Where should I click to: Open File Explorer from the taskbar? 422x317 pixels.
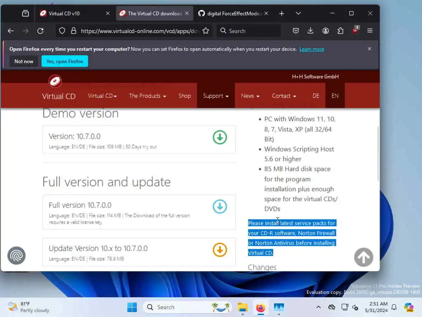coord(242,307)
